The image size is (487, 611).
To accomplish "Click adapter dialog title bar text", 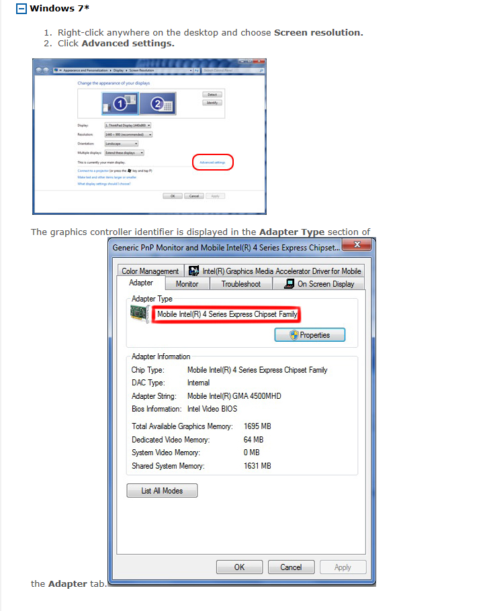I will pos(226,248).
